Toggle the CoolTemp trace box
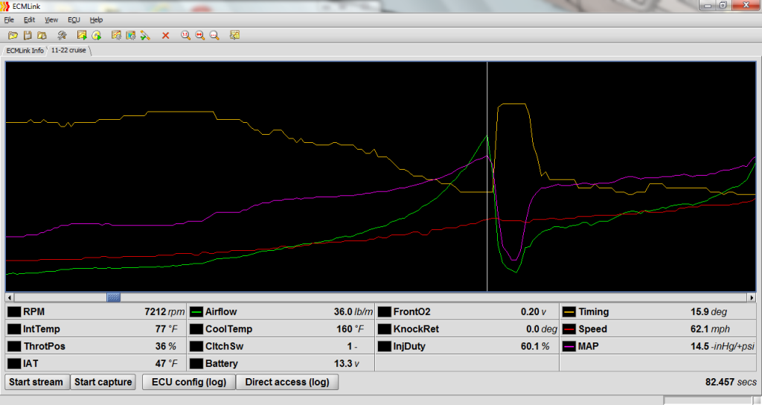 click(x=196, y=329)
